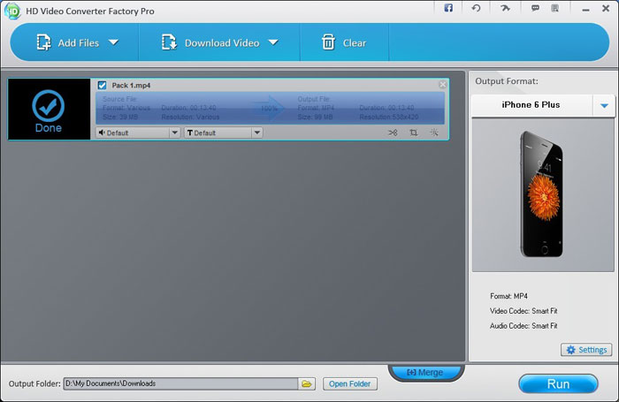This screenshot has height=402, width=619.
Task: Click the crop icon for Pack 1.mp4
Action: click(413, 133)
